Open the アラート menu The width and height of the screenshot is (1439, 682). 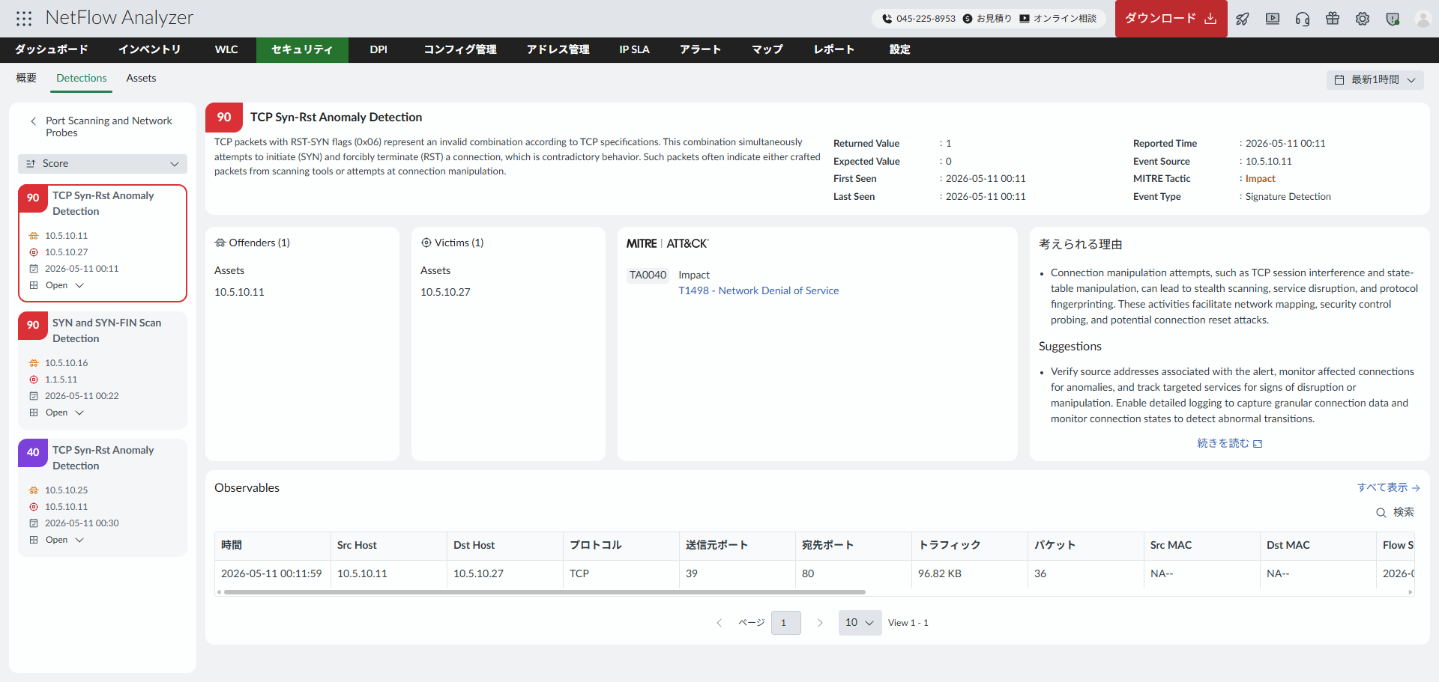(701, 49)
